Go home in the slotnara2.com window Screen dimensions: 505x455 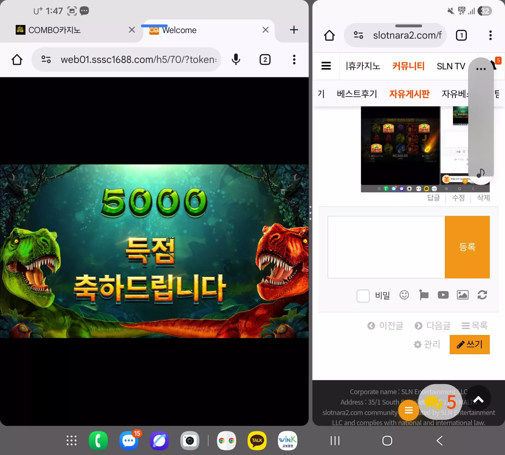(329, 35)
